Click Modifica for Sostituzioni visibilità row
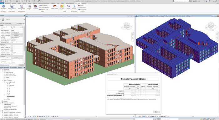The width and height of the screenshot is (219, 120). point(17,34)
